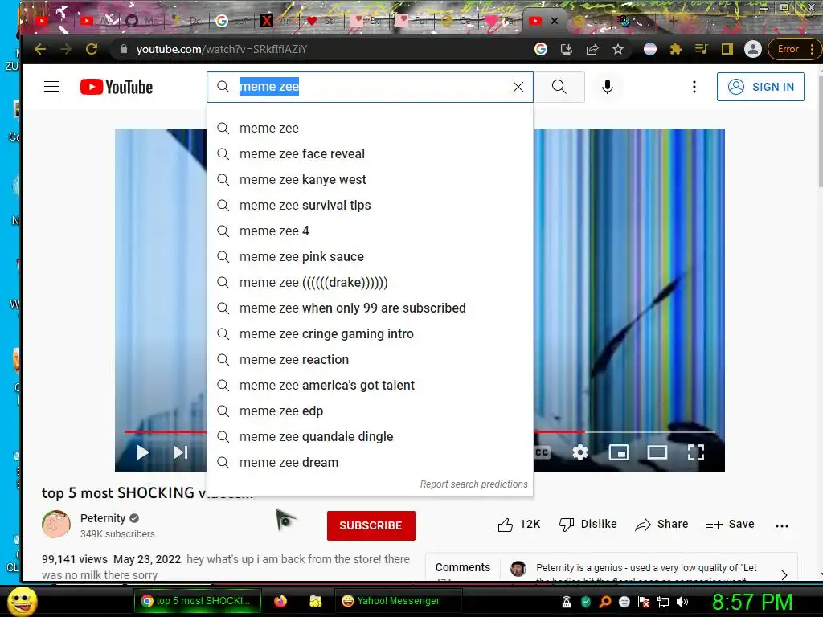Pick 'meme zee edp' suggestion
This screenshot has width=823, height=617.
(x=370, y=411)
